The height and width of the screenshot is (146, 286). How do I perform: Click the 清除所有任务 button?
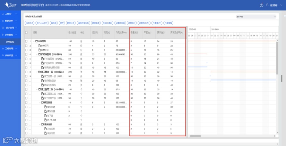click(83, 23)
